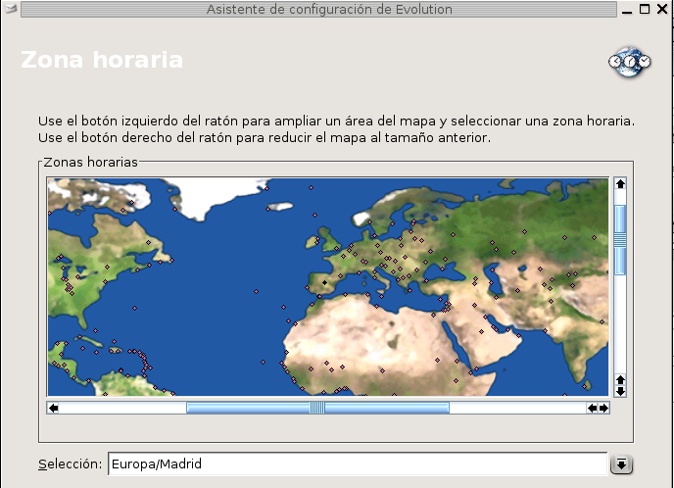
Task: Click the Europa/Madrid selection field
Action: click(357, 464)
